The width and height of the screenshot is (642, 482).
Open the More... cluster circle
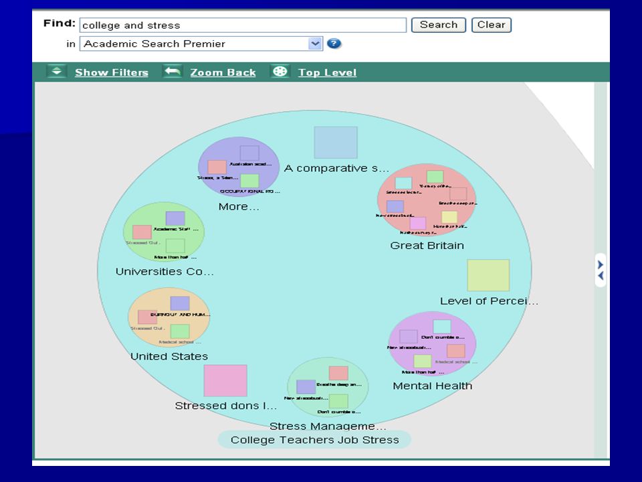coord(239,167)
